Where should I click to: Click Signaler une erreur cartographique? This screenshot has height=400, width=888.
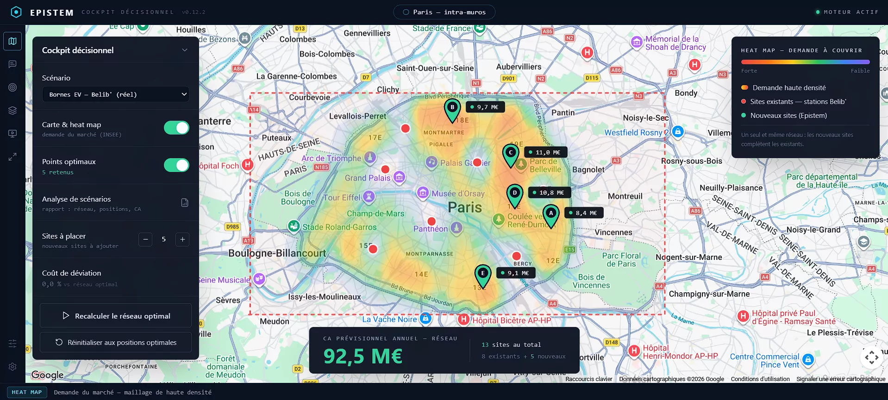(841, 379)
